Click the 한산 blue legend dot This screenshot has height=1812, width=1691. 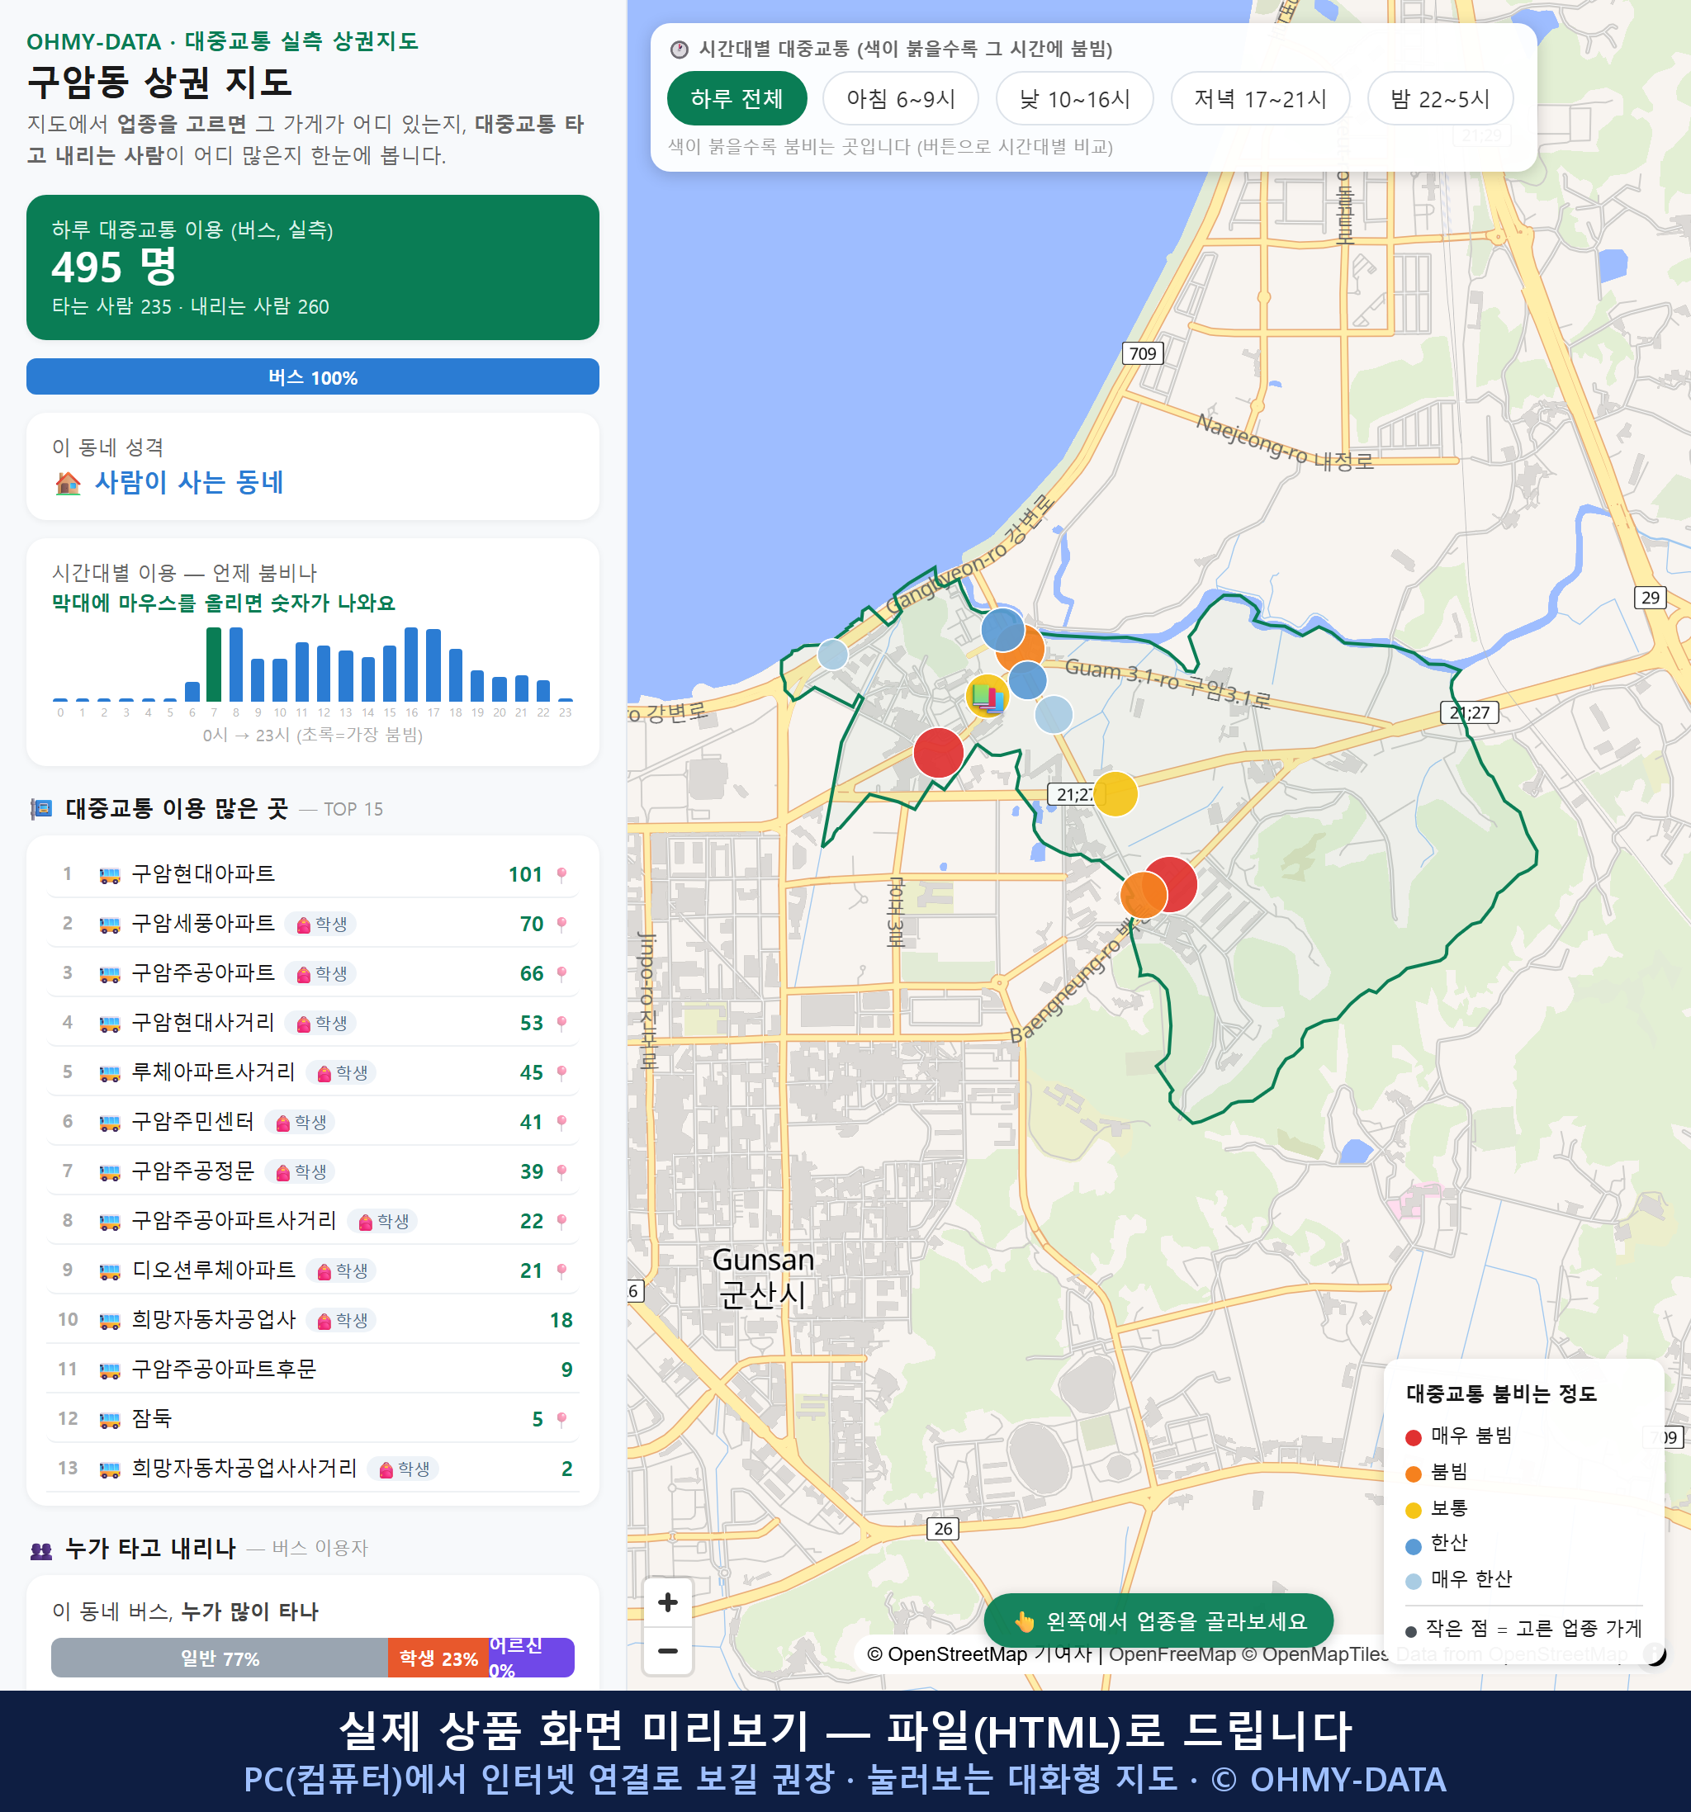tap(1414, 1546)
